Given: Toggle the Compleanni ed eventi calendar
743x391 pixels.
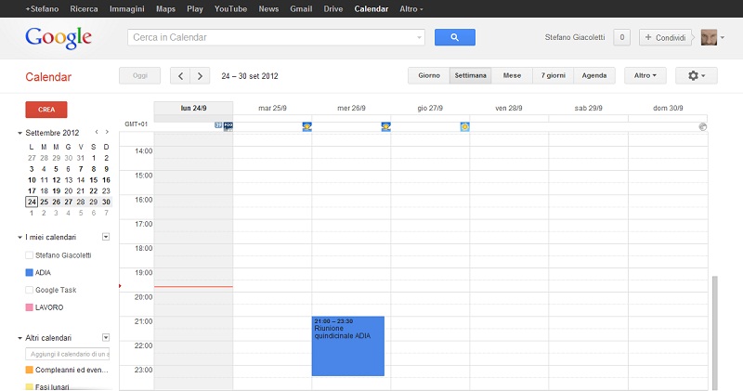Looking at the screenshot, I should click(x=29, y=370).
